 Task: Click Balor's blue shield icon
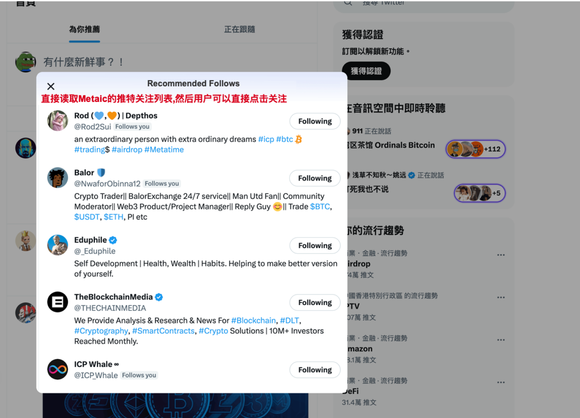pyautogui.click(x=101, y=173)
